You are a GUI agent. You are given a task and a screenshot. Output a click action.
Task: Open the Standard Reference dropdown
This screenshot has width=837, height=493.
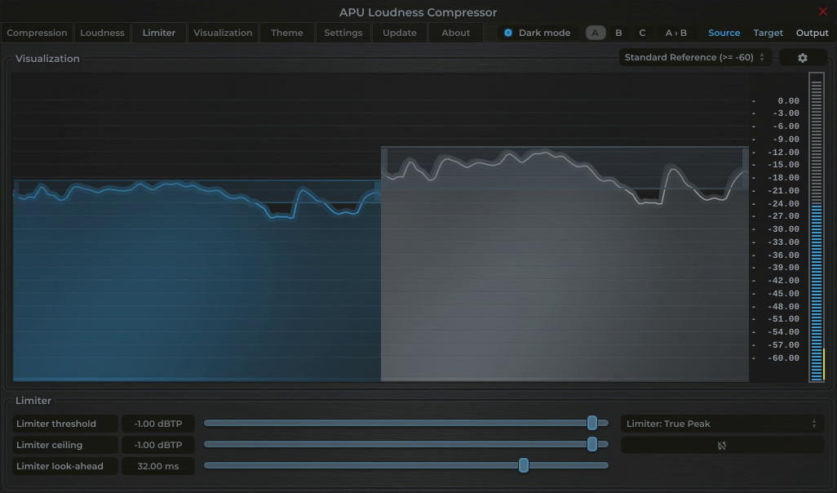(x=693, y=57)
